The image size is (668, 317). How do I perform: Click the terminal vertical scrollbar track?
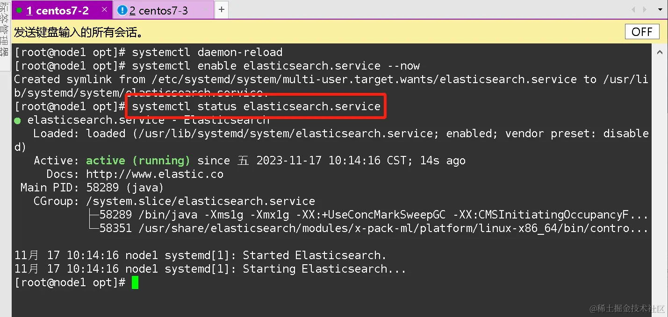pos(660,187)
